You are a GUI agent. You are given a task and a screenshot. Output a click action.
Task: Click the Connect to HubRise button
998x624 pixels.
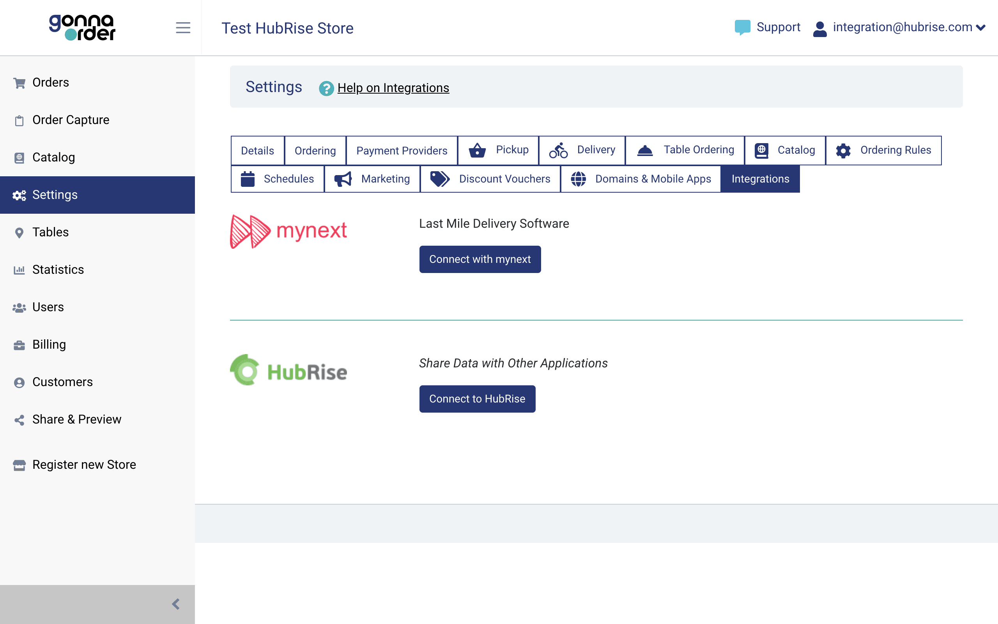click(477, 399)
